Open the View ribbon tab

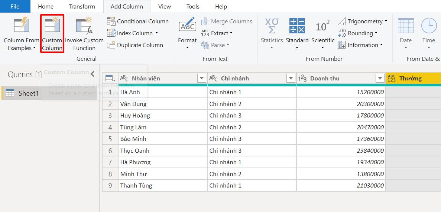pos(165,6)
